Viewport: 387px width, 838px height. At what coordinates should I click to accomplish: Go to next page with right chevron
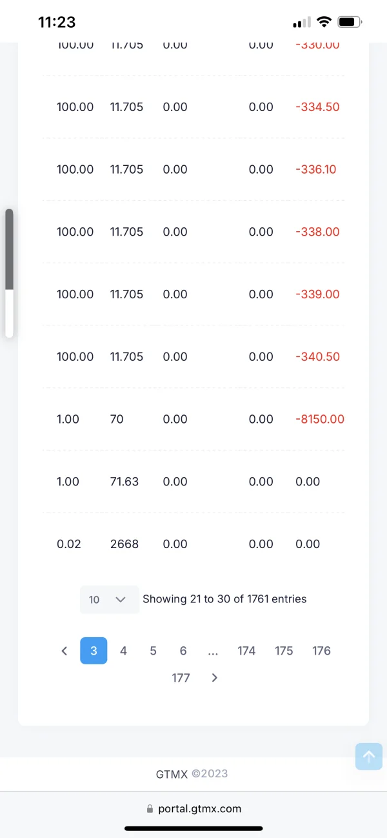(x=215, y=678)
